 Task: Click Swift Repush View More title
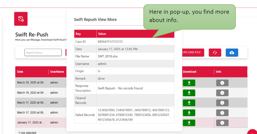95,19
